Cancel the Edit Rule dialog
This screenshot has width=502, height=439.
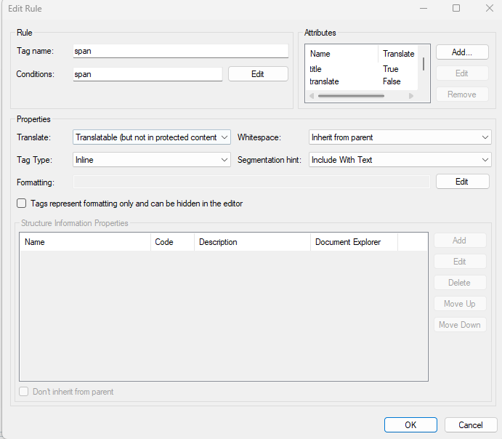point(471,425)
